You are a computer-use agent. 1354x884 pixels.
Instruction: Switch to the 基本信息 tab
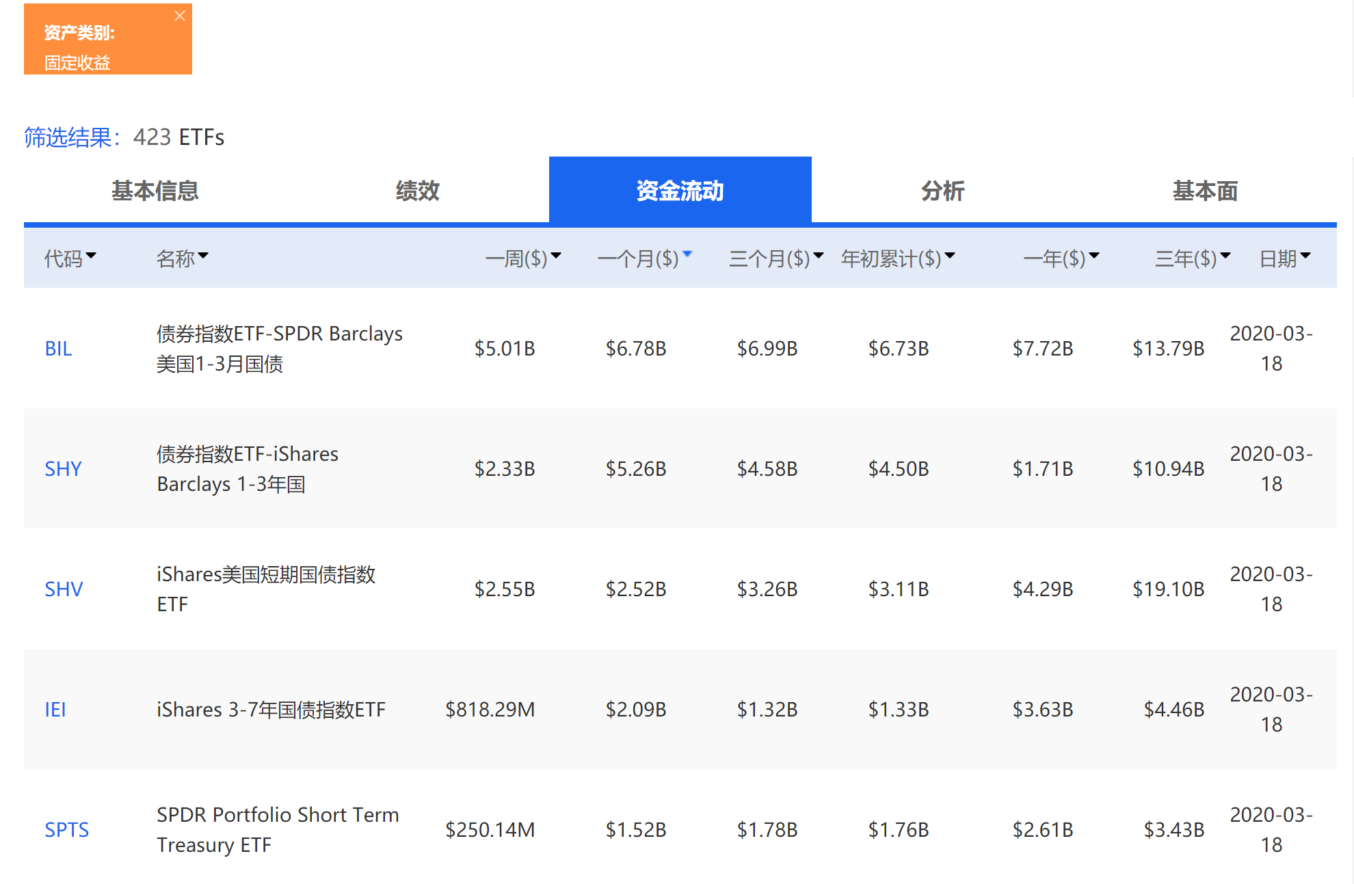point(155,191)
